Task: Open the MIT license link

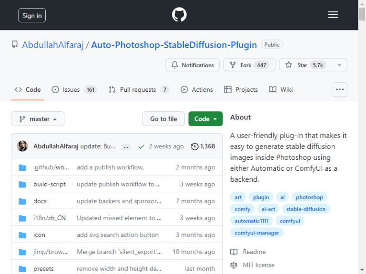Action: coord(252,265)
